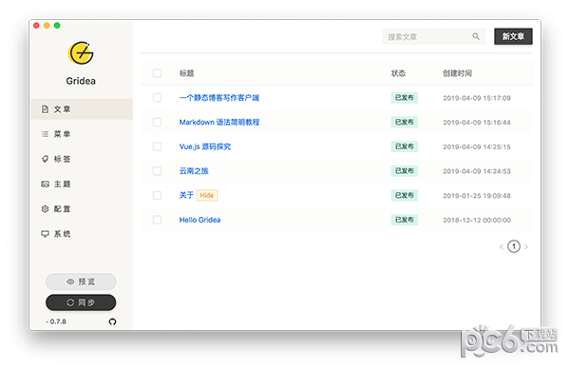This screenshot has height=369, width=570.
Task: Click the 创建时间 column header
Action: point(457,73)
